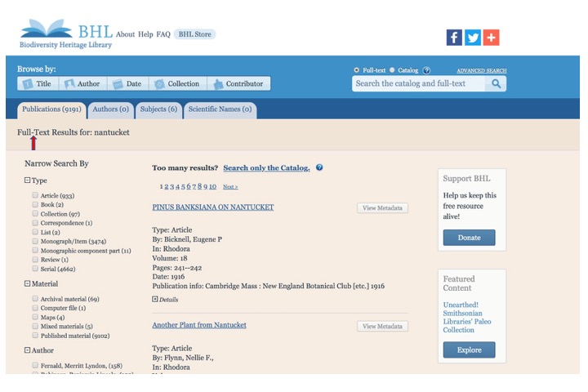The height and width of the screenshot is (392, 588).
Task: Click Search only the Catalog link
Action: [x=266, y=167]
